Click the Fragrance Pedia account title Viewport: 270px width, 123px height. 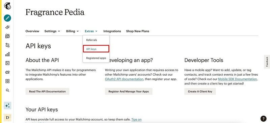(55, 12)
